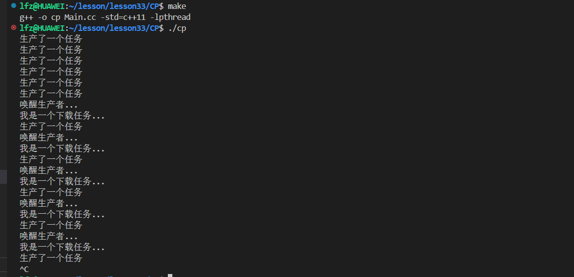Click the first 生产了一个任务 output line
574x277 pixels.
click(51, 39)
